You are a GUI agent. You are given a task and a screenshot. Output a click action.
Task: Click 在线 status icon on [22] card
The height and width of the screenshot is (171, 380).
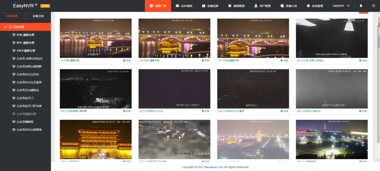(124, 111)
